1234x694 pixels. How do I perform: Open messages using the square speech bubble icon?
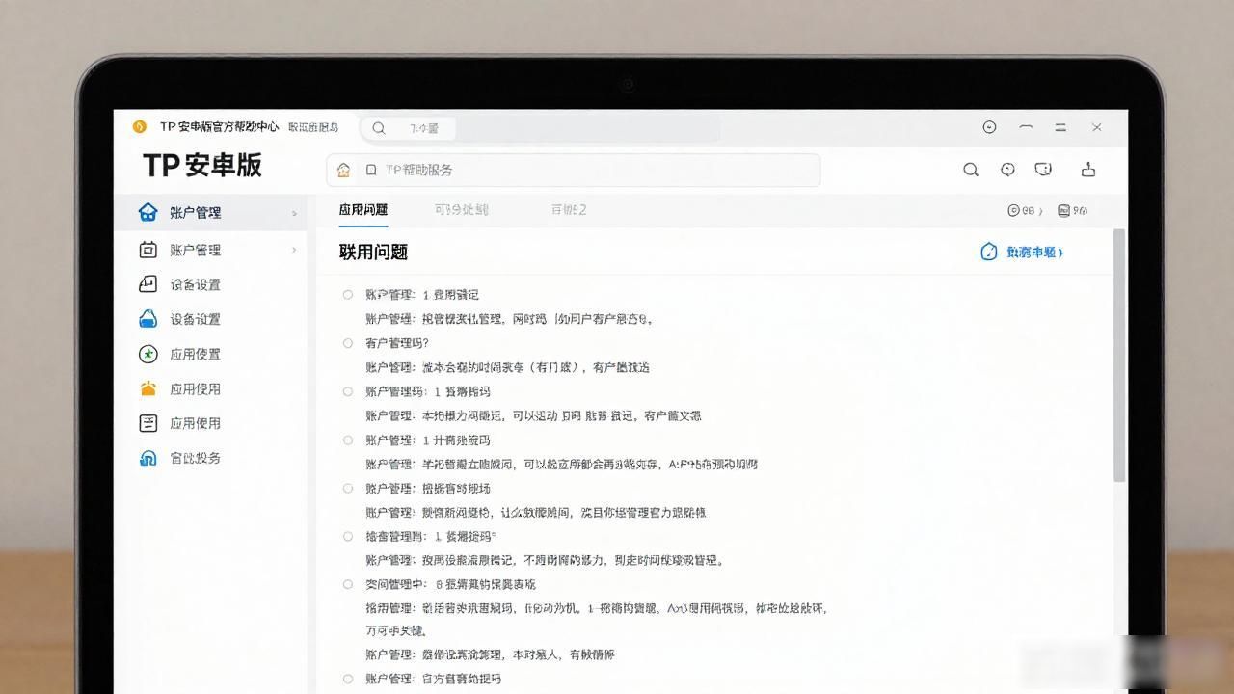click(1043, 170)
